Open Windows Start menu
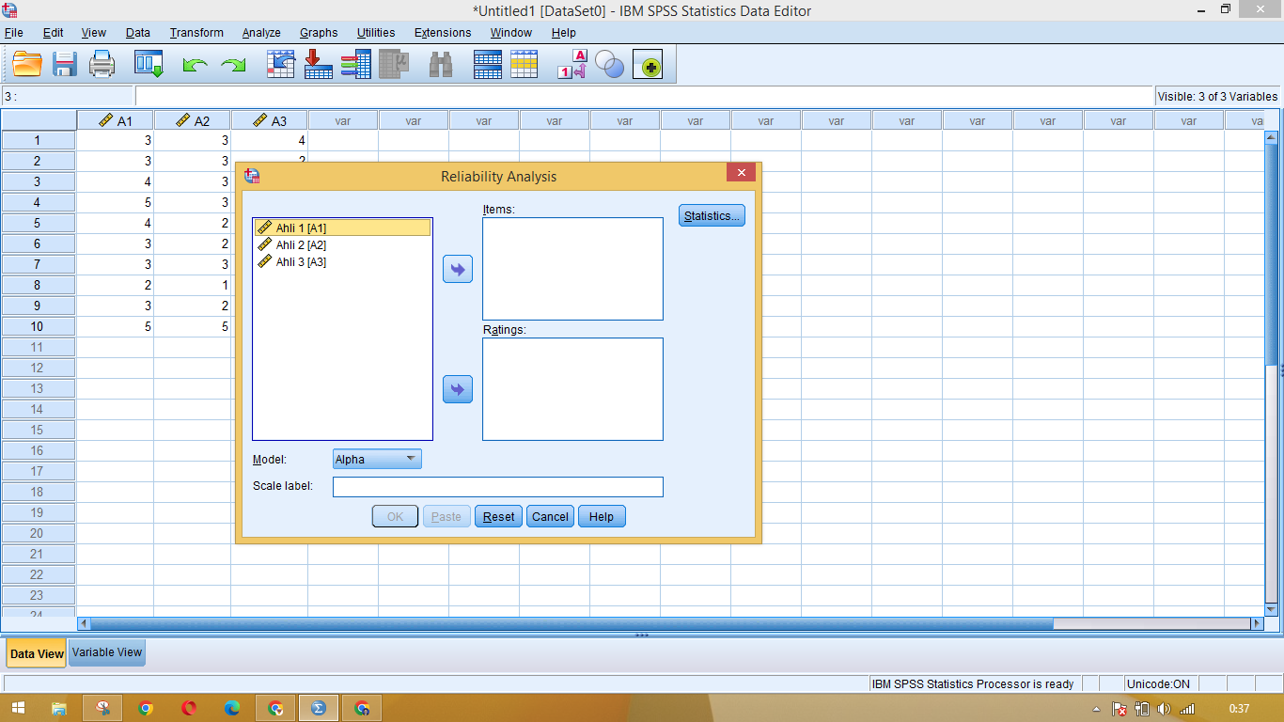Screen dimensions: 1284x722 pos(18,708)
